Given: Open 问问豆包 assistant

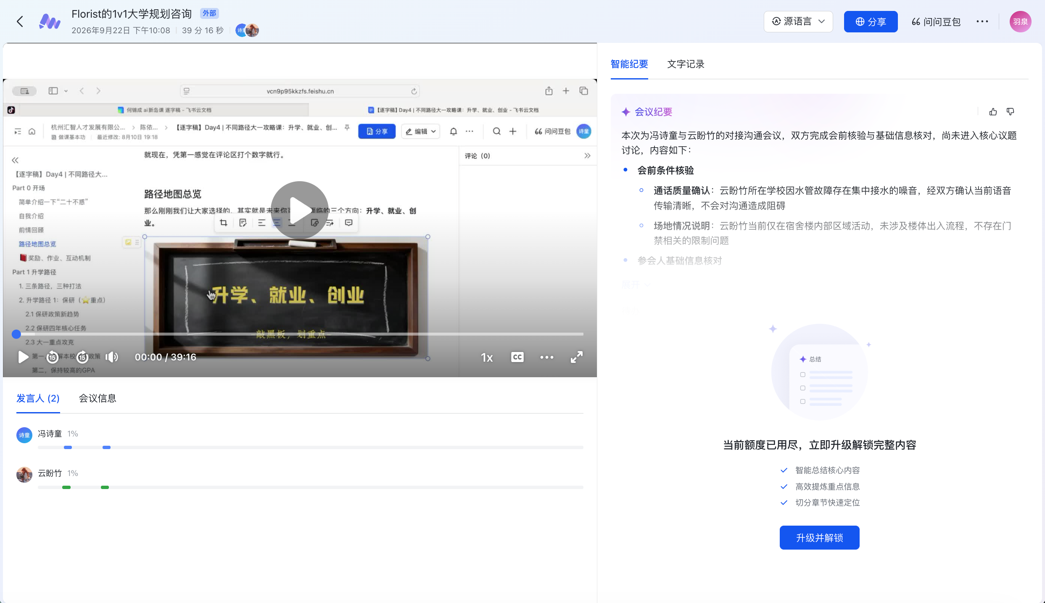Looking at the screenshot, I should click(x=936, y=21).
